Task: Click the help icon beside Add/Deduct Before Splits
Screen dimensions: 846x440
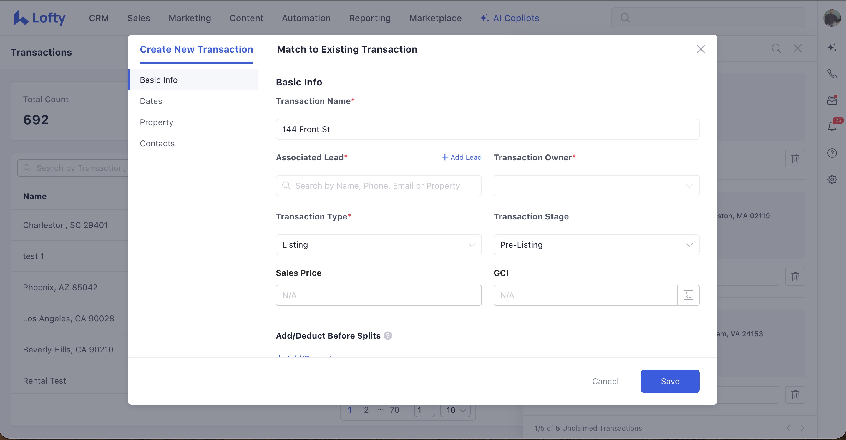Action: click(x=388, y=335)
